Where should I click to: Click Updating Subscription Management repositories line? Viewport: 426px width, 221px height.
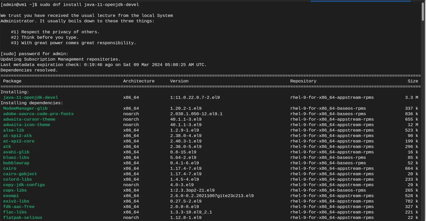pyautogui.click(x=61, y=59)
